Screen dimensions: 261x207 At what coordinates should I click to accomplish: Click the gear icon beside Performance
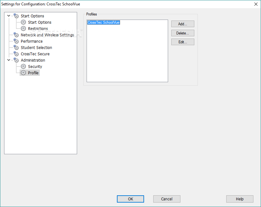(x=16, y=41)
